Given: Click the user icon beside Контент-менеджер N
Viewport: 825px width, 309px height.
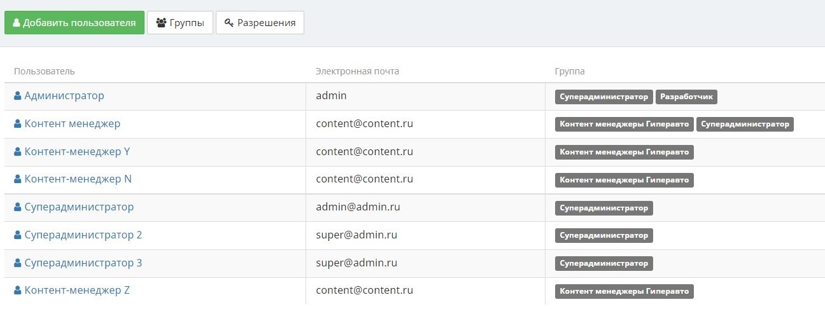Looking at the screenshot, I should [x=18, y=179].
